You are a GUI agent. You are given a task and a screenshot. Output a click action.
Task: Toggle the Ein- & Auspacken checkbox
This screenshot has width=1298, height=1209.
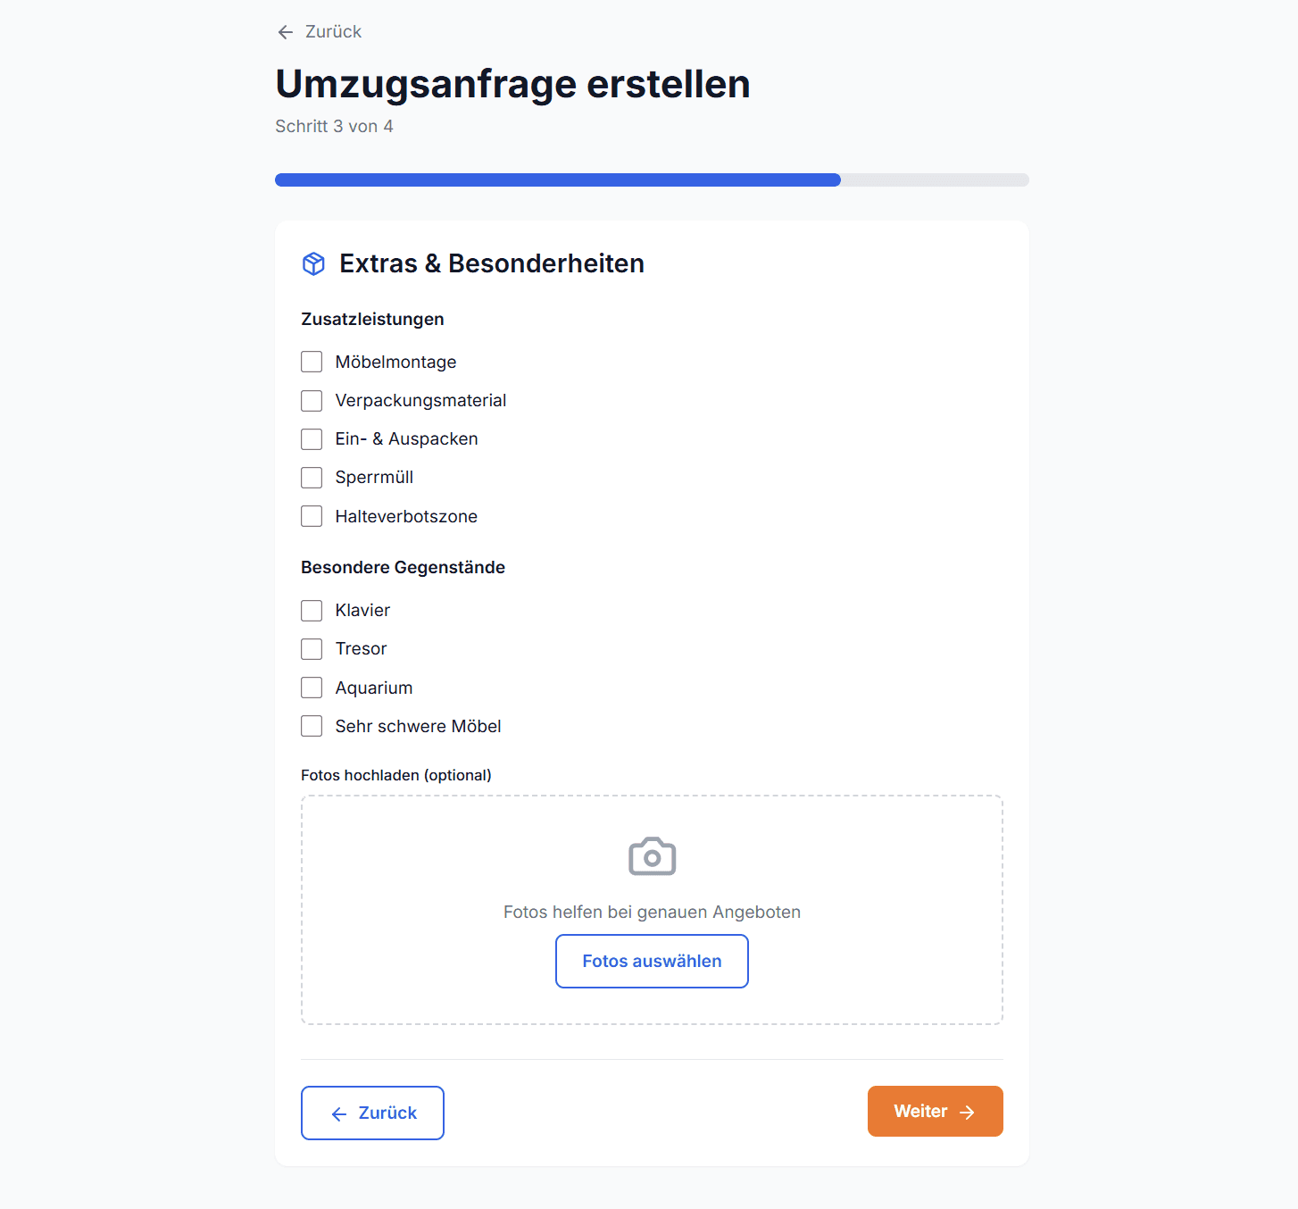point(312,439)
